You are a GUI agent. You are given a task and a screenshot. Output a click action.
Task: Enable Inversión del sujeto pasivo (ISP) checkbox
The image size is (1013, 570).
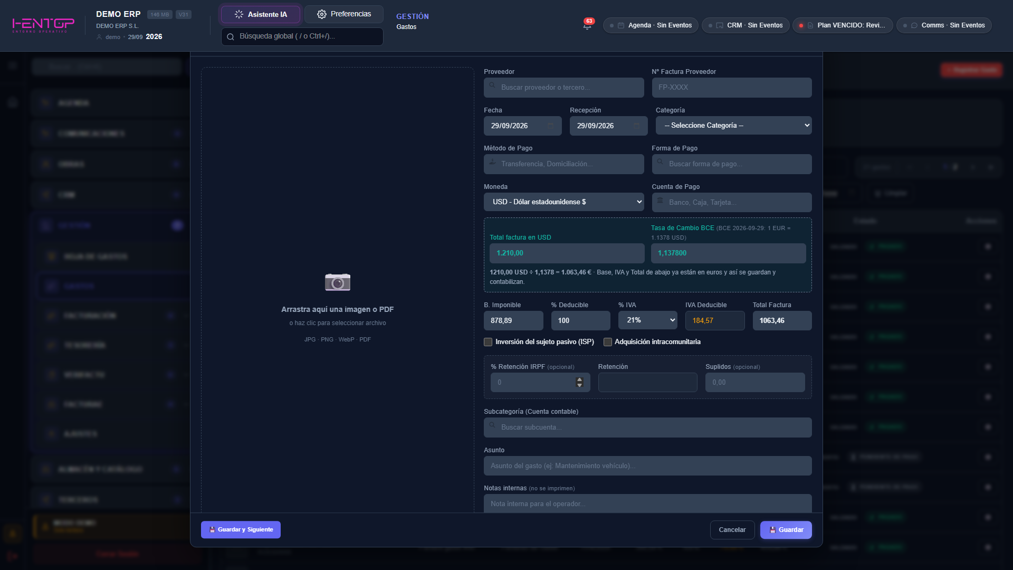(488, 342)
